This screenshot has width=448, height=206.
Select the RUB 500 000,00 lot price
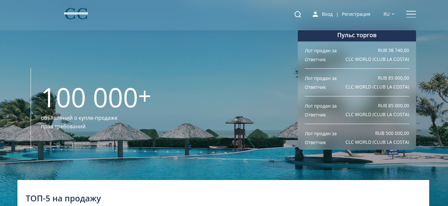coord(392,133)
